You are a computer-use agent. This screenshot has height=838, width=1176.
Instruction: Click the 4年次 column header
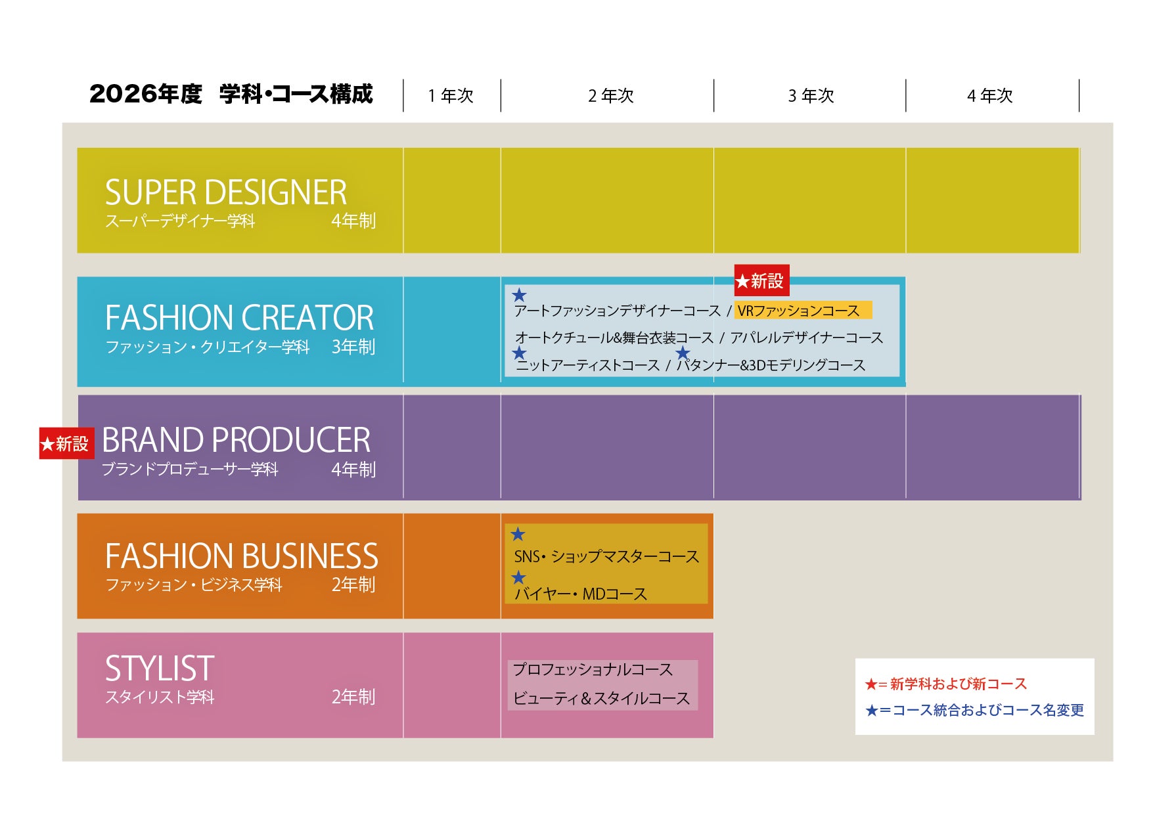click(x=990, y=96)
